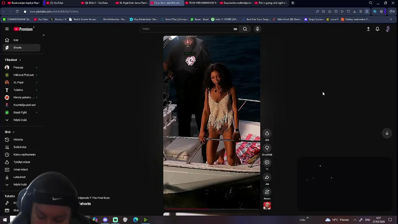This screenshot has height=224, width=398.
Task: Open a new browser tab with plus
Action: (x=293, y=3)
